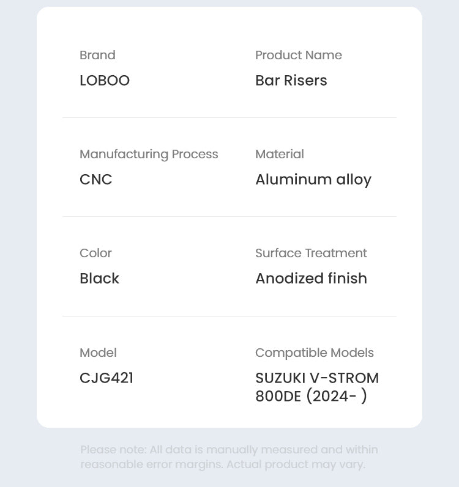Click the 800DE (2024- ) text
Image resolution: width=459 pixels, height=487 pixels.
pos(311,397)
